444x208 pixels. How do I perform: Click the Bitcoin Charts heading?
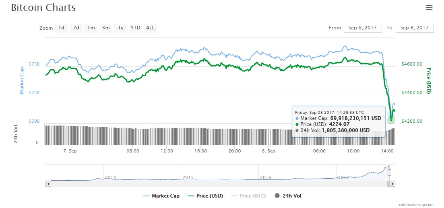point(43,7)
